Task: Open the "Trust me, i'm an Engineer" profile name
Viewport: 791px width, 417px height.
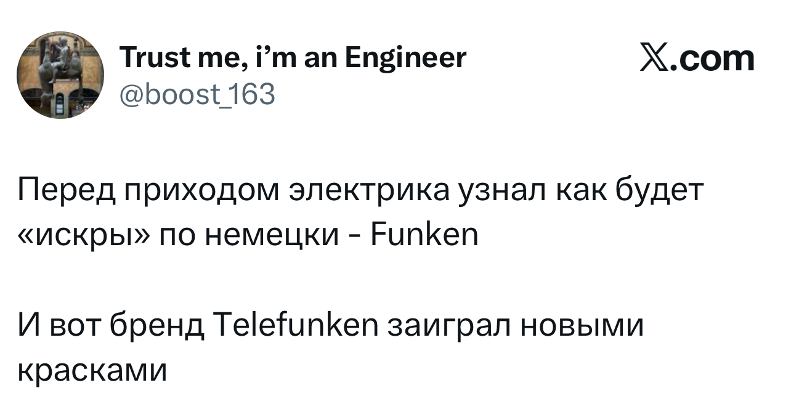Action: pos(291,58)
